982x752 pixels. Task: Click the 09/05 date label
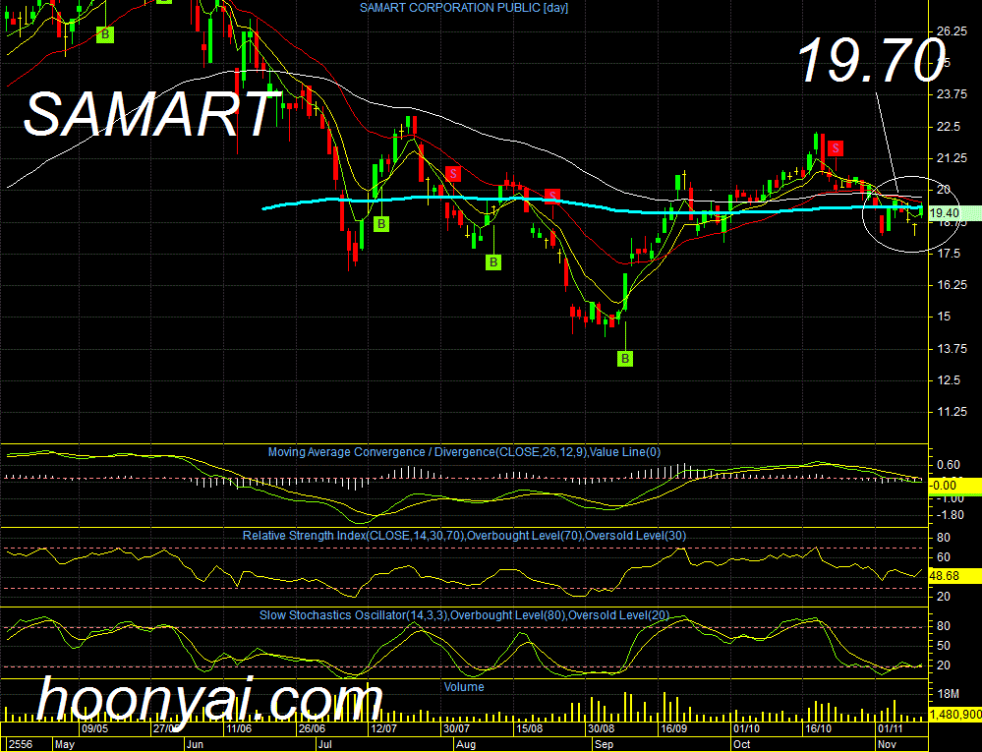(95, 728)
